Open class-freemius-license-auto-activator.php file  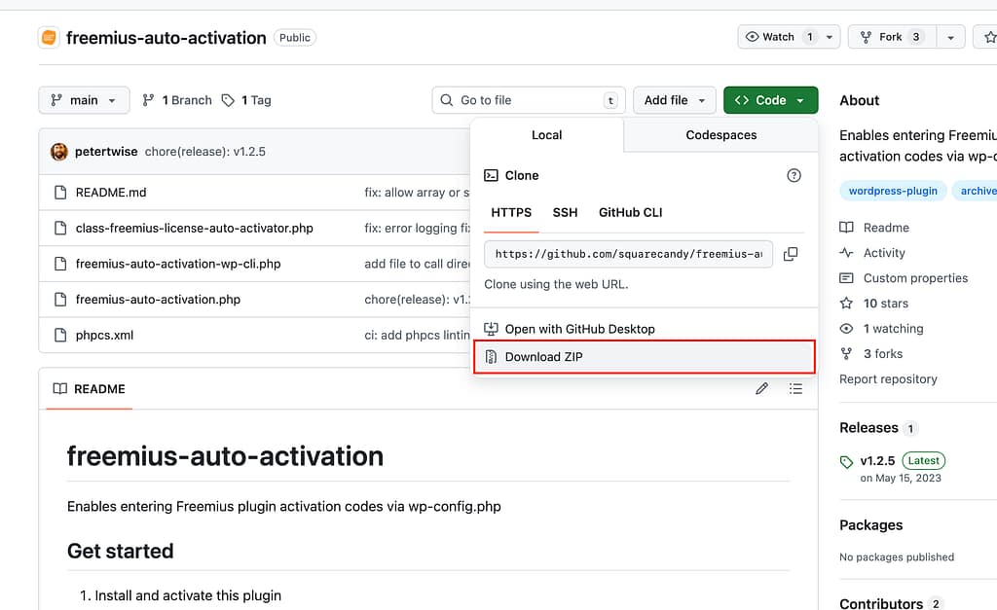pyautogui.click(x=195, y=228)
